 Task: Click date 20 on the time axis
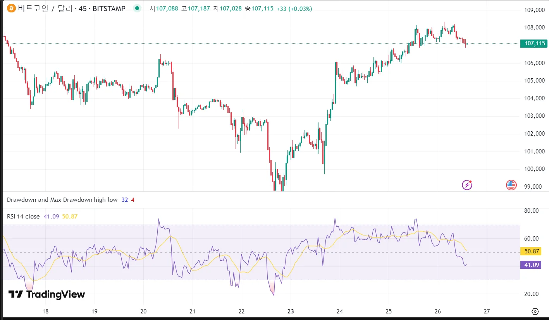[143, 311]
